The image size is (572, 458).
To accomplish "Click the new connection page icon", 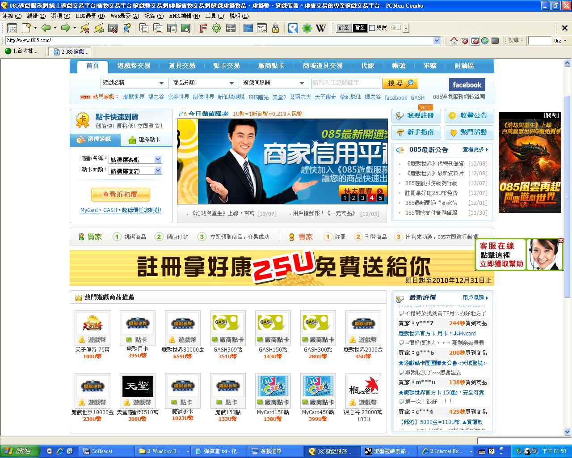I will (x=26, y=29).
